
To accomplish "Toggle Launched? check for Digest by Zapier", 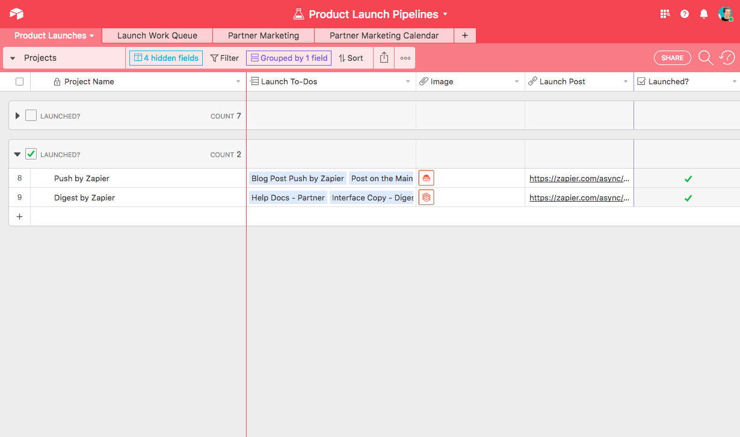I will tap(688, 198).
